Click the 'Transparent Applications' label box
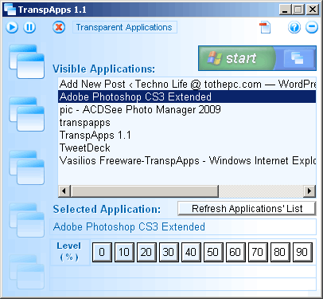This screenshot has width=323, height=299. 125,27
